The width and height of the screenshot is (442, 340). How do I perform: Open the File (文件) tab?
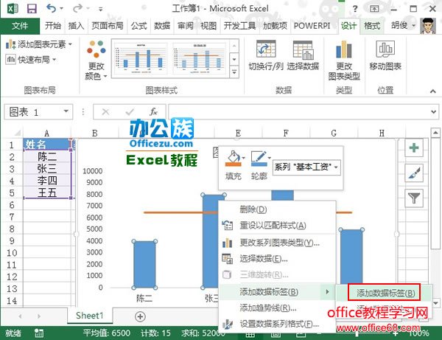20,26
